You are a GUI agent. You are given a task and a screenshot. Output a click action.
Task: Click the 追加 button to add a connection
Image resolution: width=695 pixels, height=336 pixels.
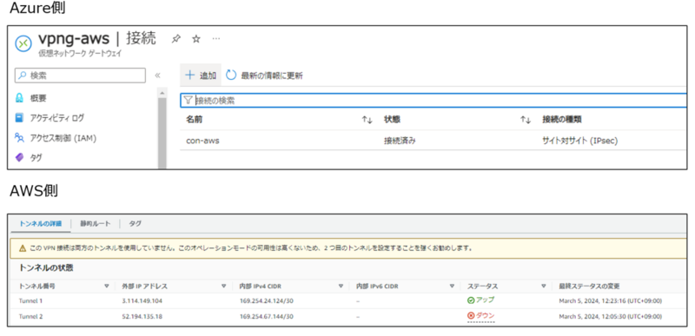201,76
